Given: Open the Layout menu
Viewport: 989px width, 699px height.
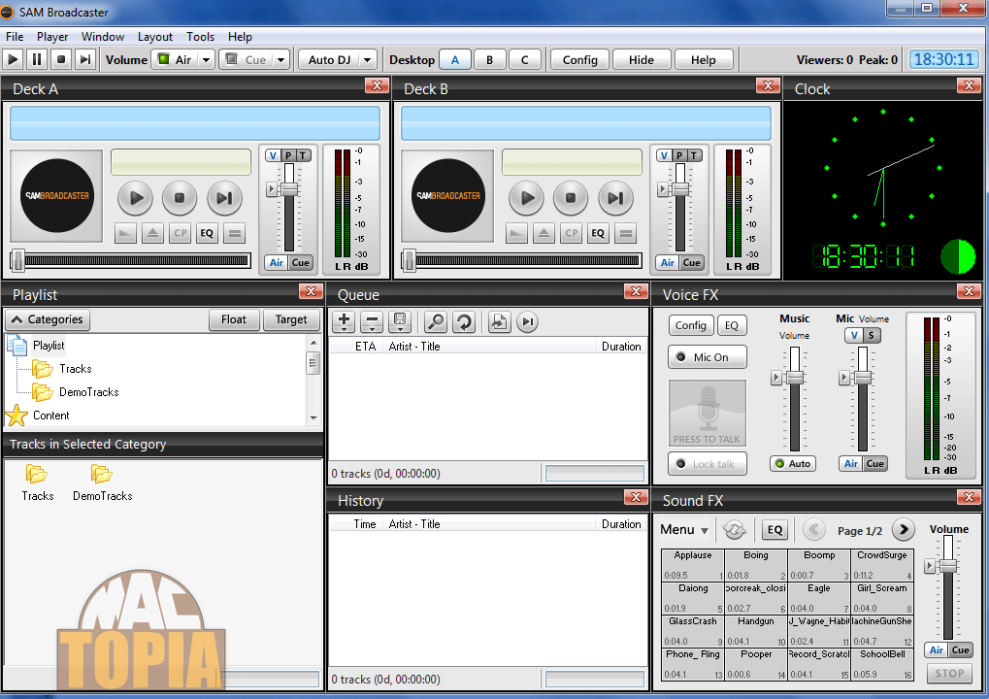Looking at the screenshot, I should coord(154,37).
